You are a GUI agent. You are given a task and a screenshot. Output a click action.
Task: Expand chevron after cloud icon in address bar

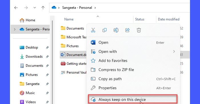click(x=59, y=8)
